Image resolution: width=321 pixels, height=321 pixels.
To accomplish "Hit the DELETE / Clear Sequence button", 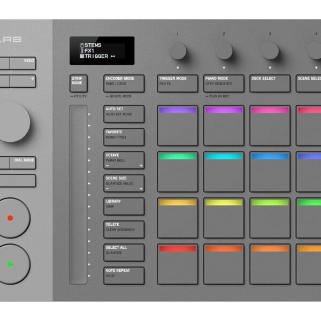I will [x=124, y=230].
